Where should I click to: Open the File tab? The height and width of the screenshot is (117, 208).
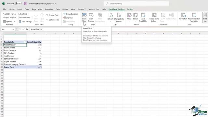(4, 9)
